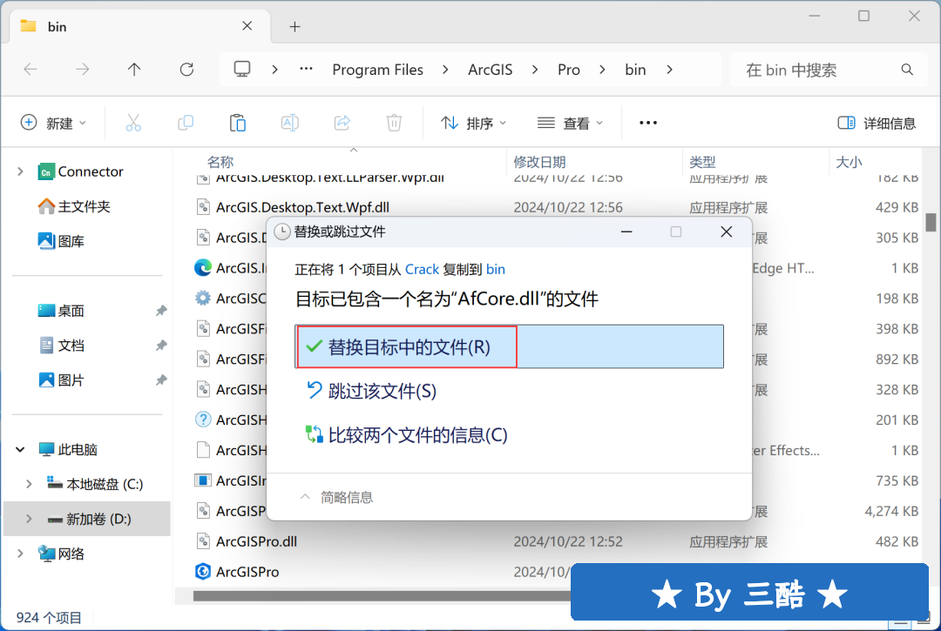The height and width of the screenshot is (631, 941).
Task: Close the Replace or Skip Files dialog
Action: (726, 232)
